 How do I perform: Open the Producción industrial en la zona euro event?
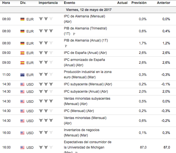87,72
